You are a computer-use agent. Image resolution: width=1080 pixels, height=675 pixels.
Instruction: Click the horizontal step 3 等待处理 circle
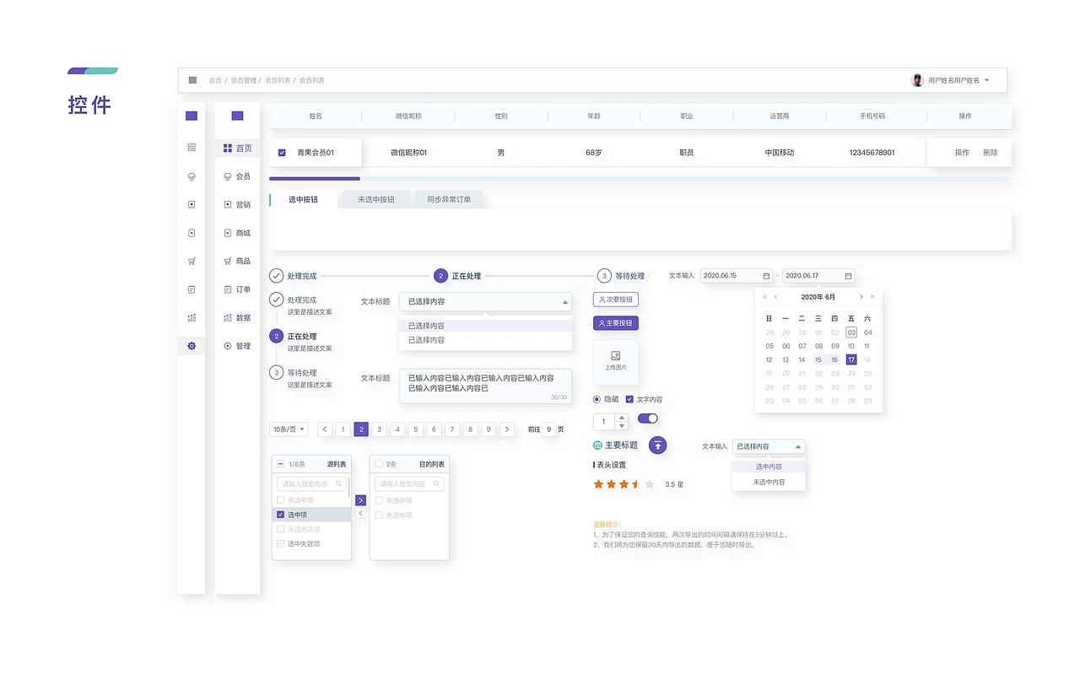click(x=604, y=276)
